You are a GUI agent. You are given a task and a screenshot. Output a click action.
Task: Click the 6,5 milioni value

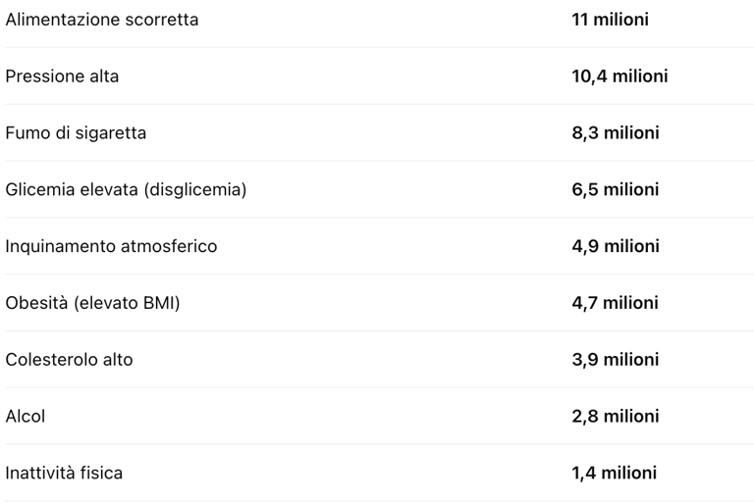click(x=615, y=190)
